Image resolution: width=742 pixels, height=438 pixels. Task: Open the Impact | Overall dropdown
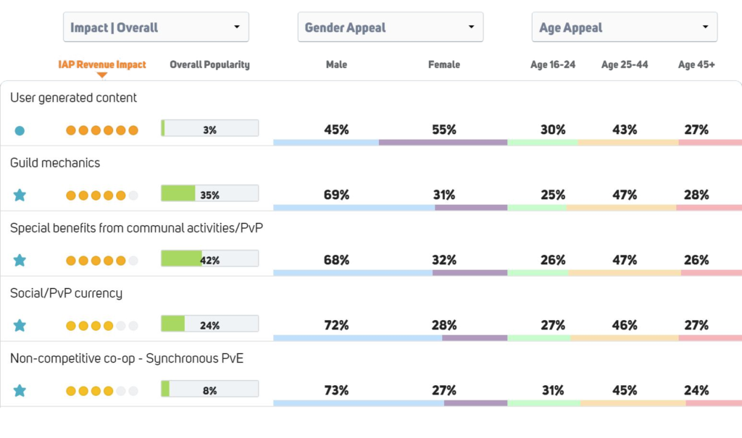pyautogui.click(x=156, y=28)
